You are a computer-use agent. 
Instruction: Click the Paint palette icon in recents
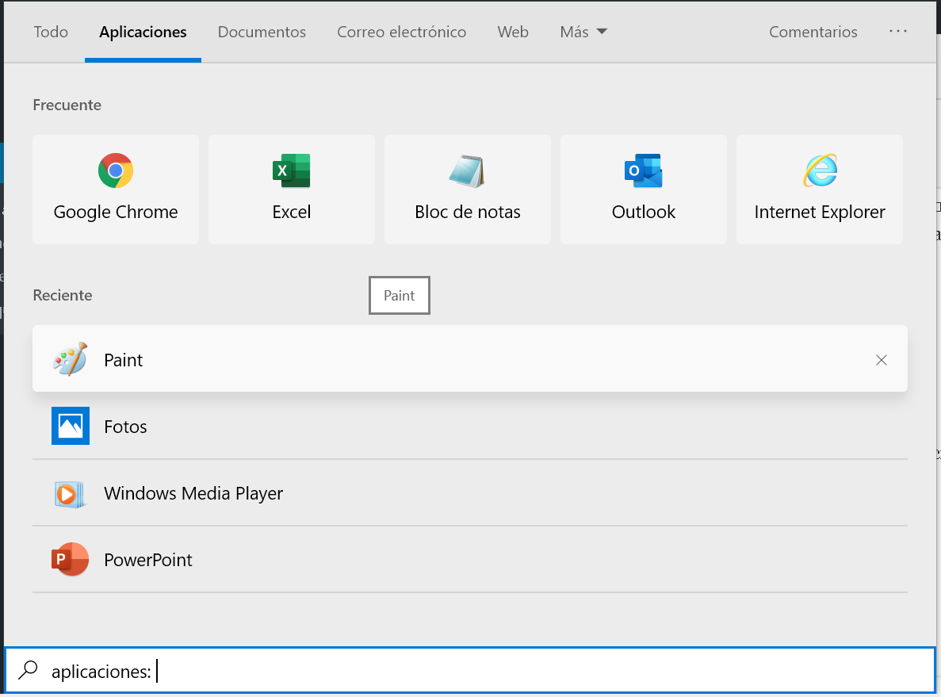point(71,359)
